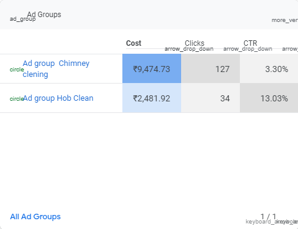Click the green status circle for Hob Clean
298x229 pixels.
click(17, 99)
